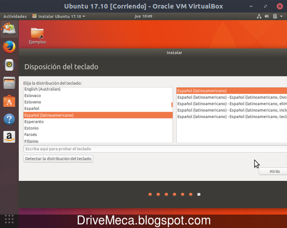Click the volume icon in top bar
Viewport: 287px width, 228px height.
267,16
